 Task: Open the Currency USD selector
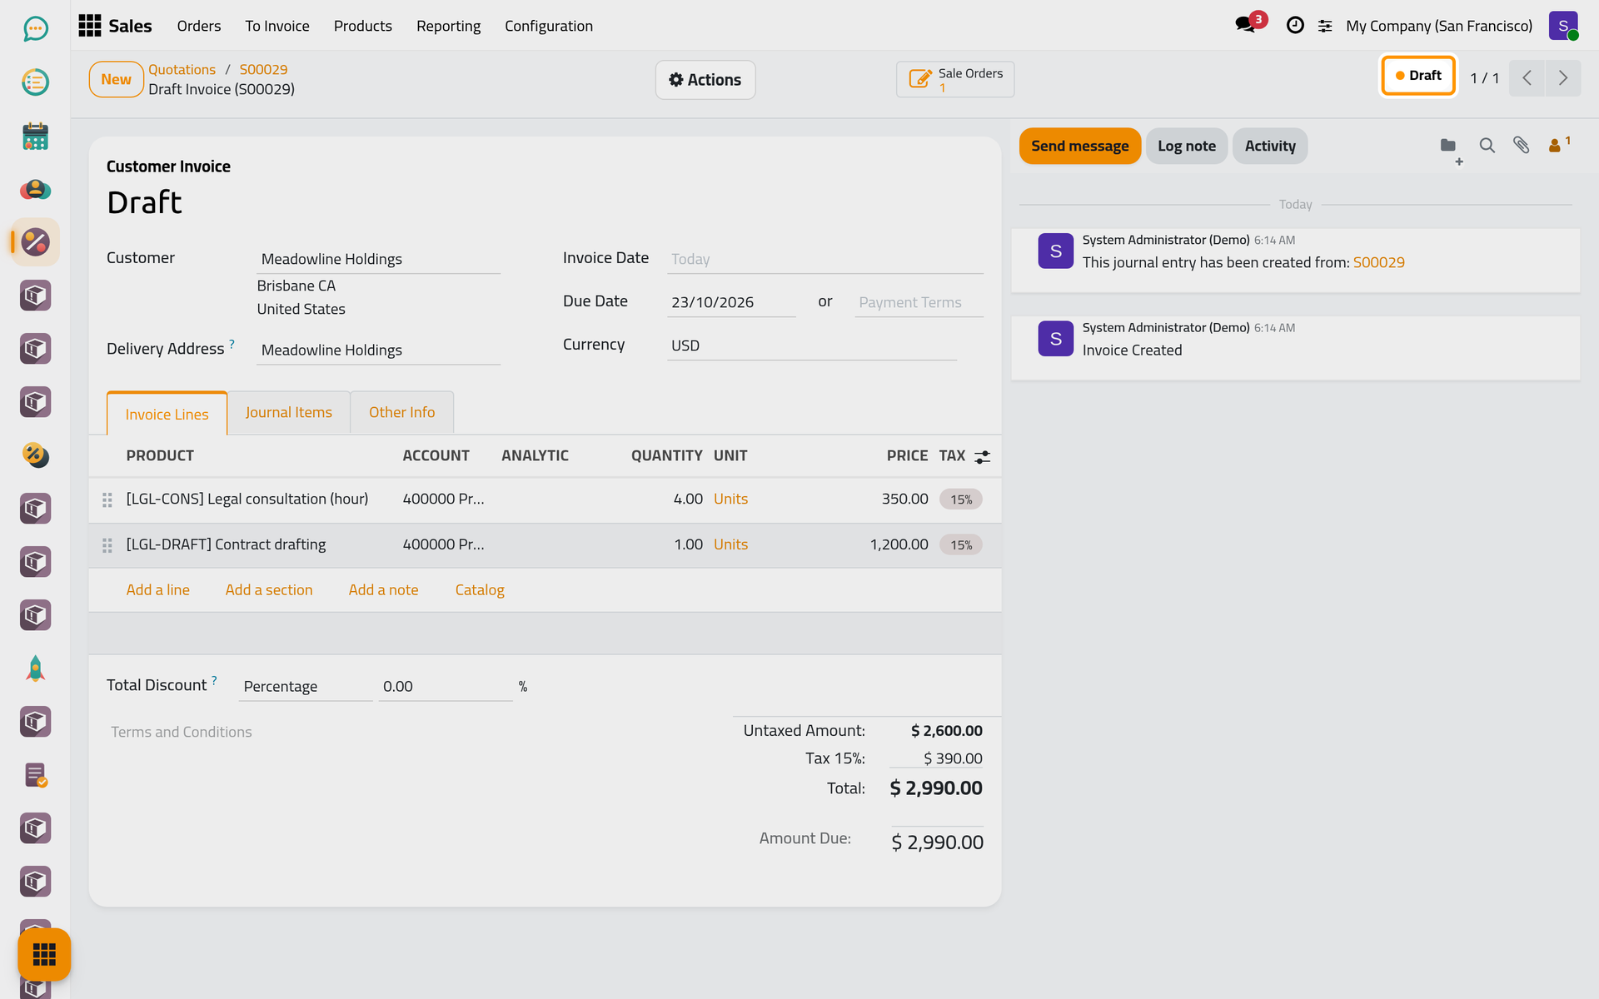[x=812, y=345]
